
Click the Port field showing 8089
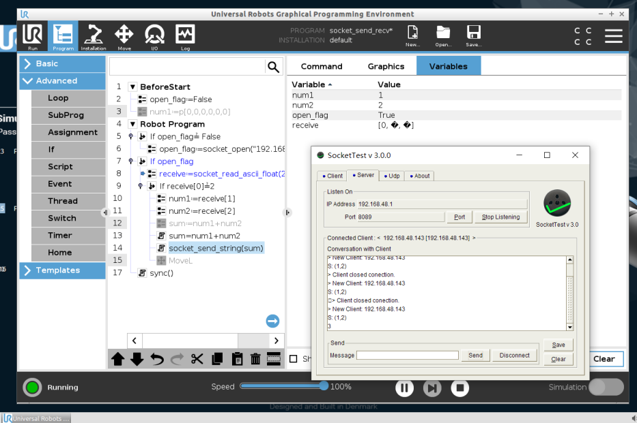tap(401, 217)
